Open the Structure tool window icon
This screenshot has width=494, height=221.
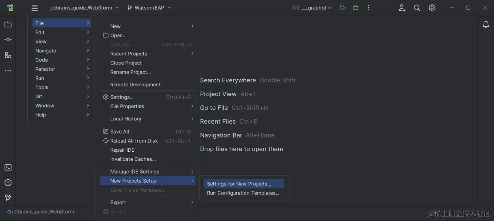[8, 55]
